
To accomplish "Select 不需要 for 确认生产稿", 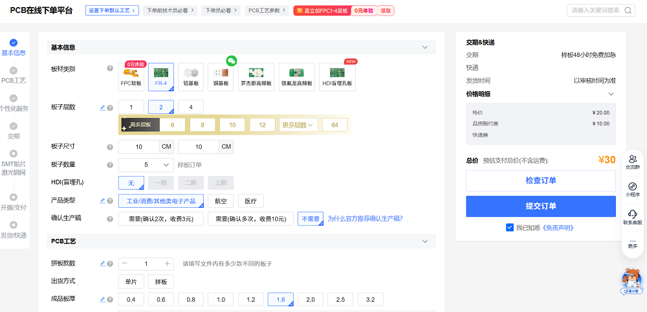I will (311, 219).
